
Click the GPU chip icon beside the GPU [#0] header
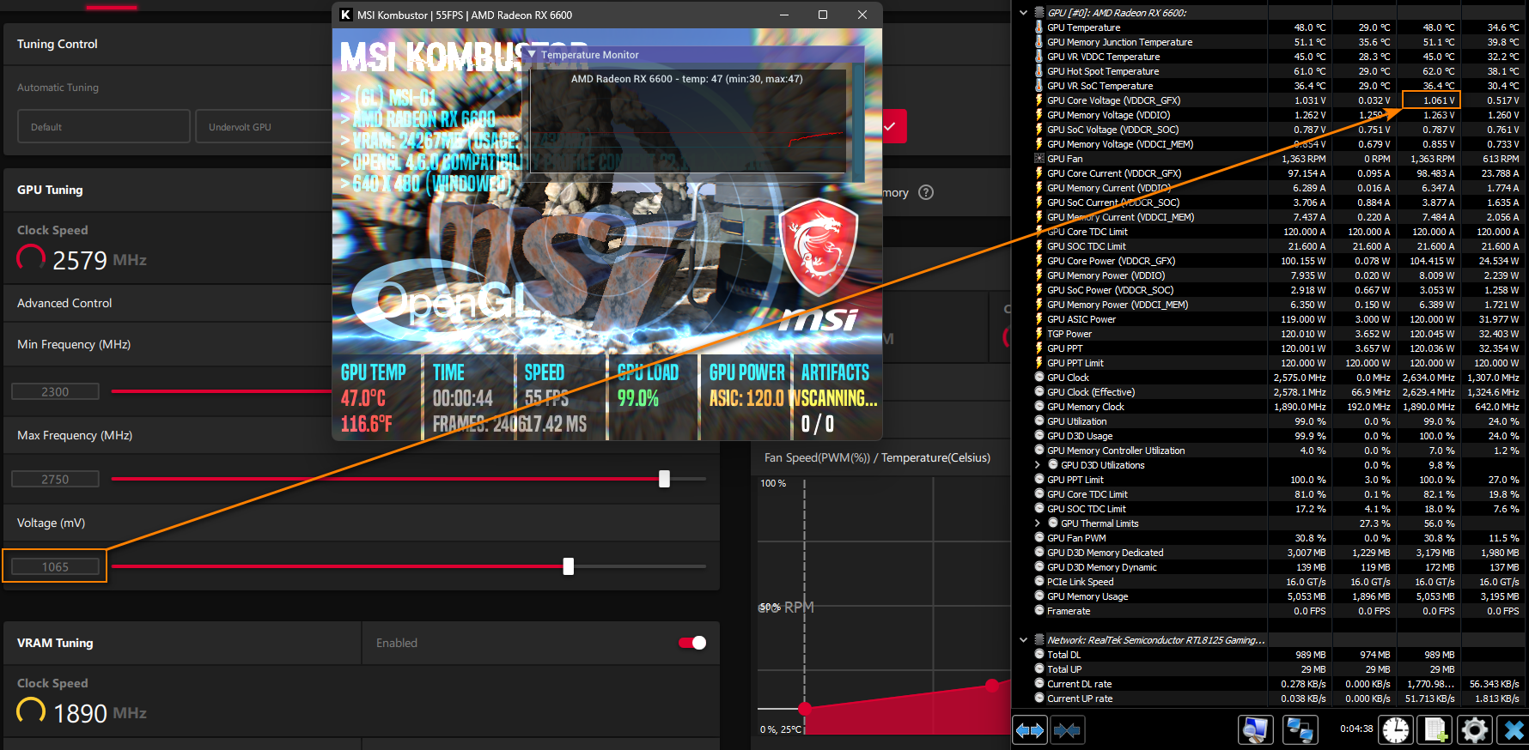1039,13
